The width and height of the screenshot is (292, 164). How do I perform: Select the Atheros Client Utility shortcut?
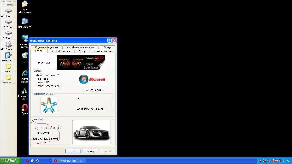pos(24,94)
